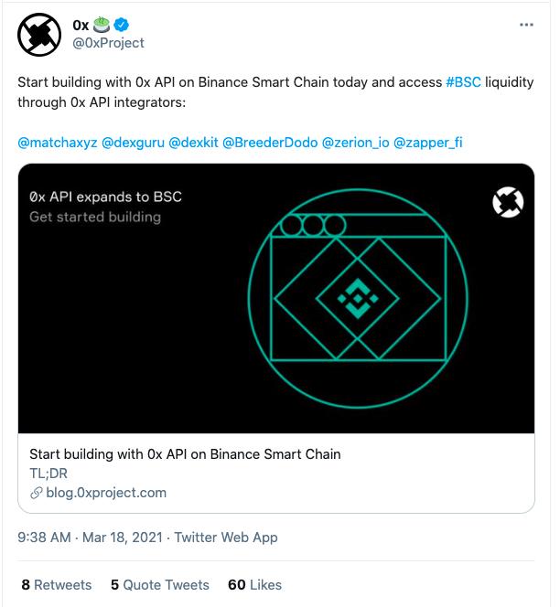560x607 pixels.
Task: Click the 0x profile avatar
Action: [38, 34]
